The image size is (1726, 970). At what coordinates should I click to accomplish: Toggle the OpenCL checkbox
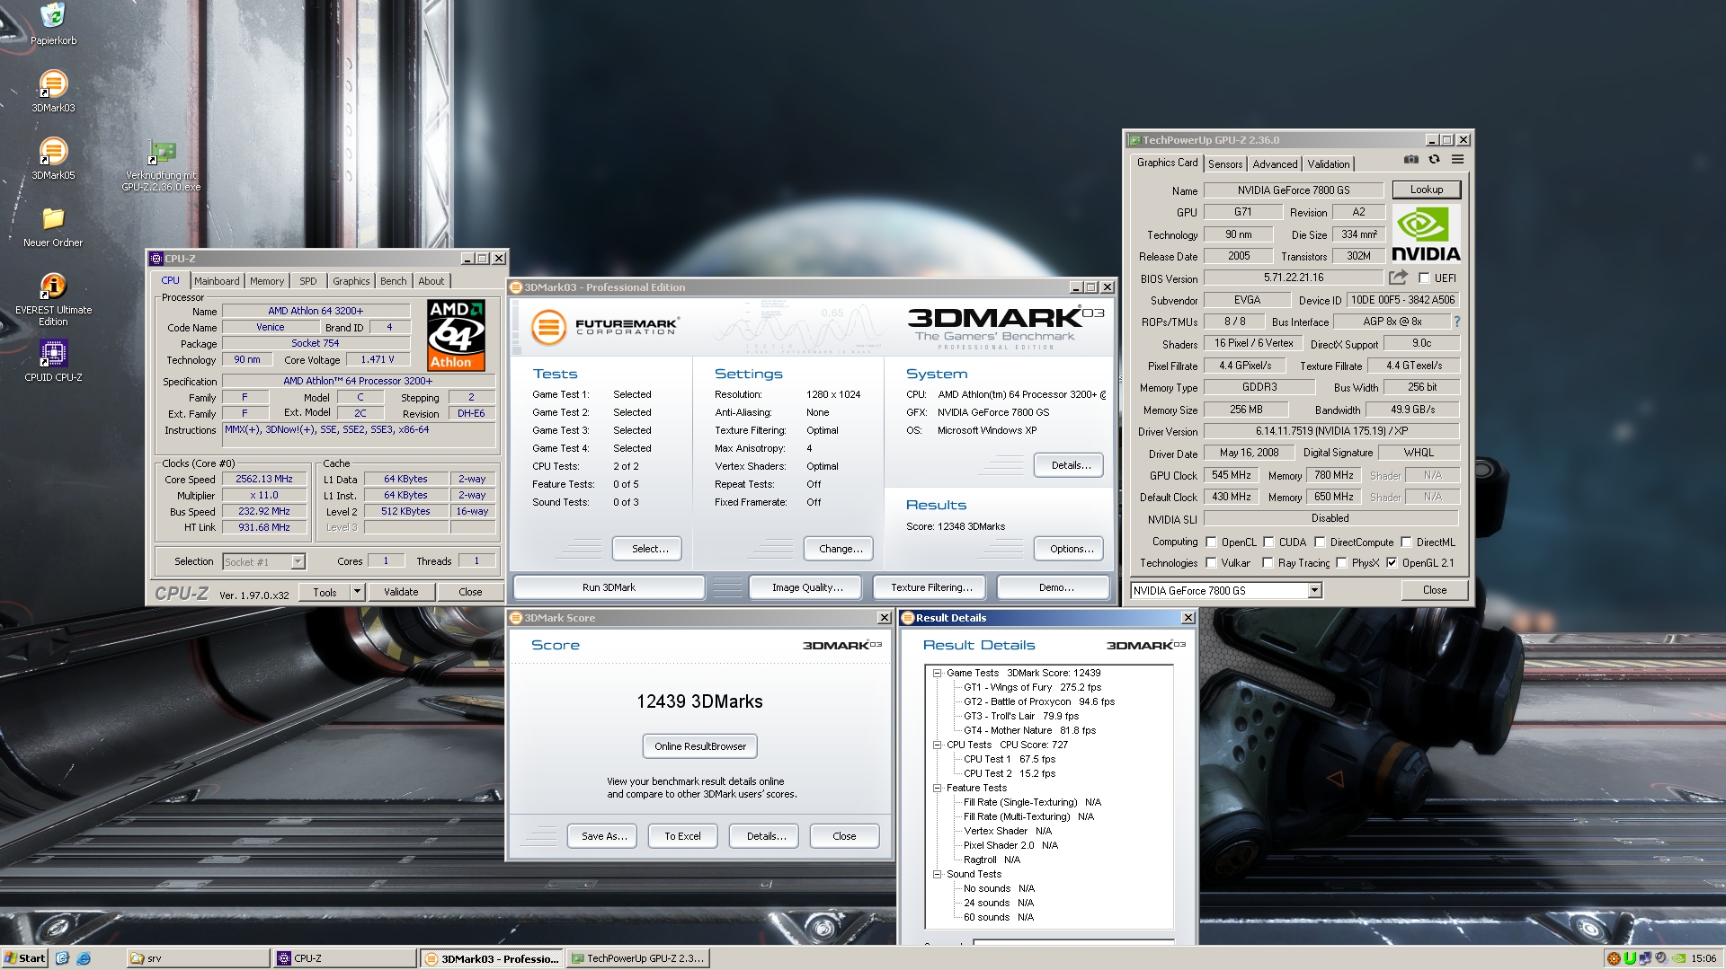tap(1211, 542)
